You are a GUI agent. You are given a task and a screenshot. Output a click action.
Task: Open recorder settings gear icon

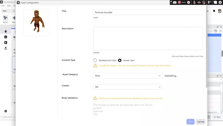[x=220, y=2]
